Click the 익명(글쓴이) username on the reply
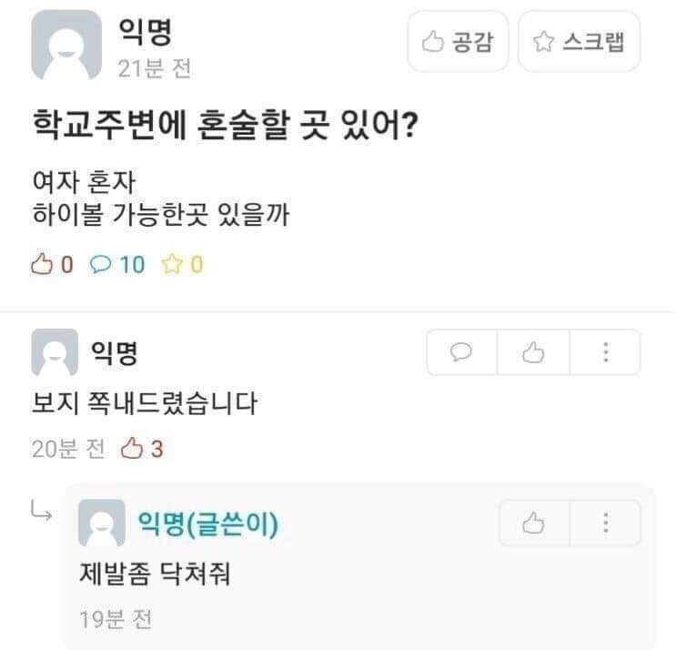Viewport: 687px width, 650px height. point(207,524)
